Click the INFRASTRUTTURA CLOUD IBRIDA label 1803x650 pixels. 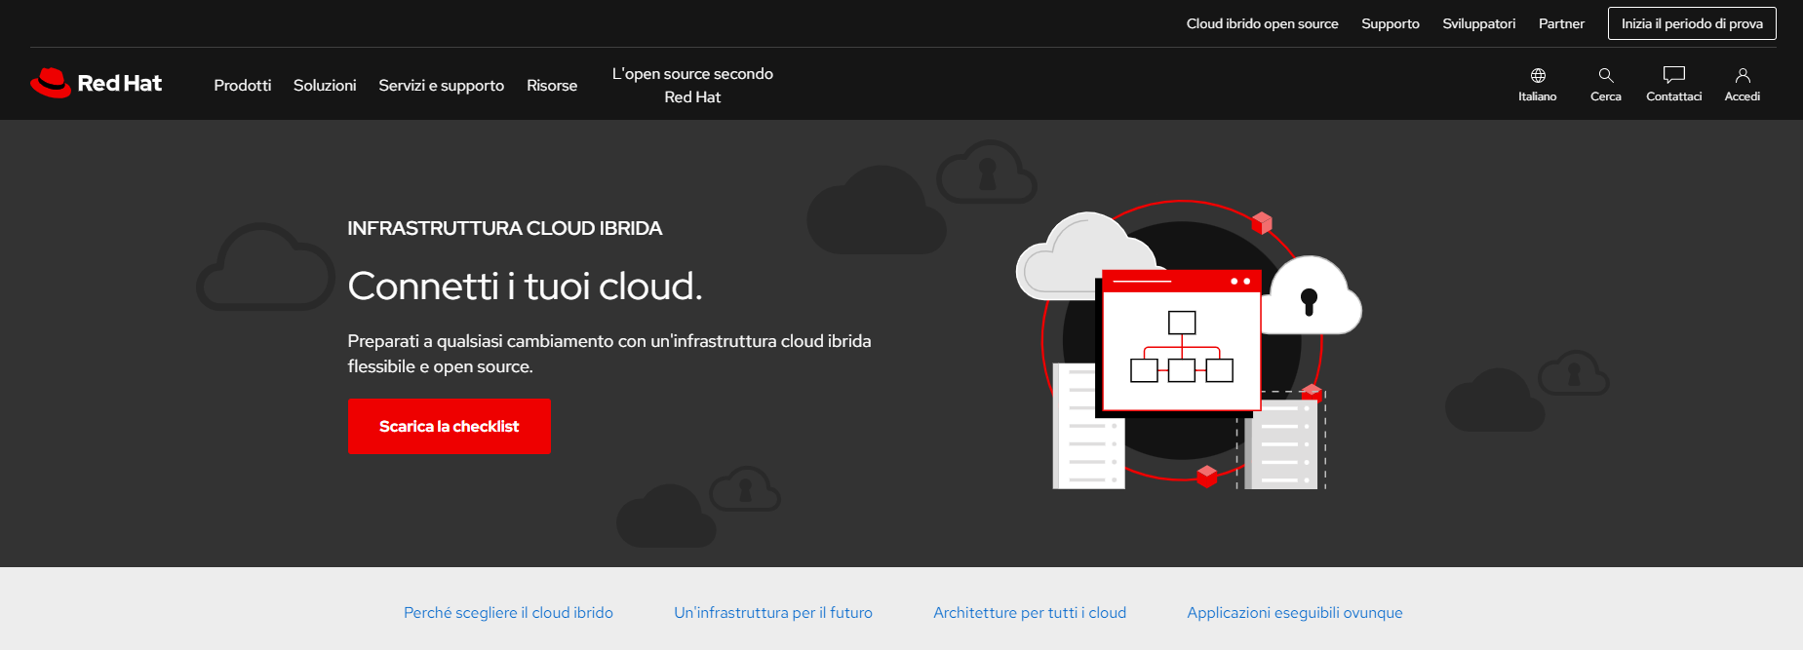coord(505,228)
